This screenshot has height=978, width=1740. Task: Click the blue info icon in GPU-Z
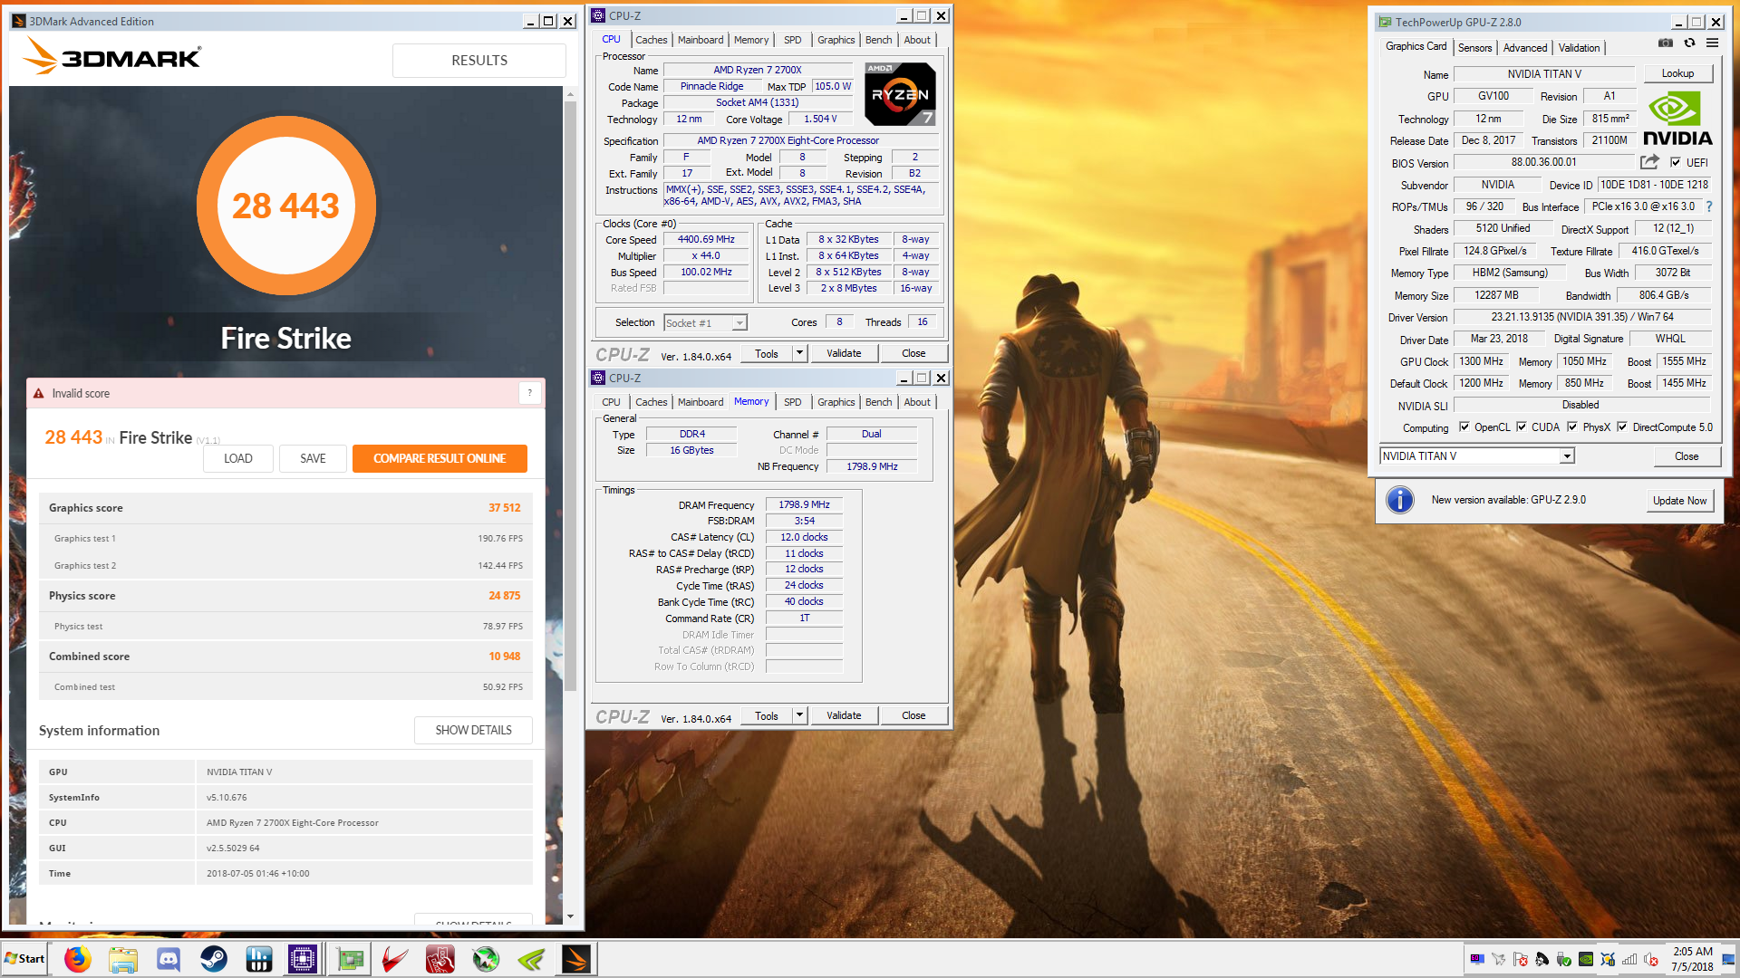1400,500
